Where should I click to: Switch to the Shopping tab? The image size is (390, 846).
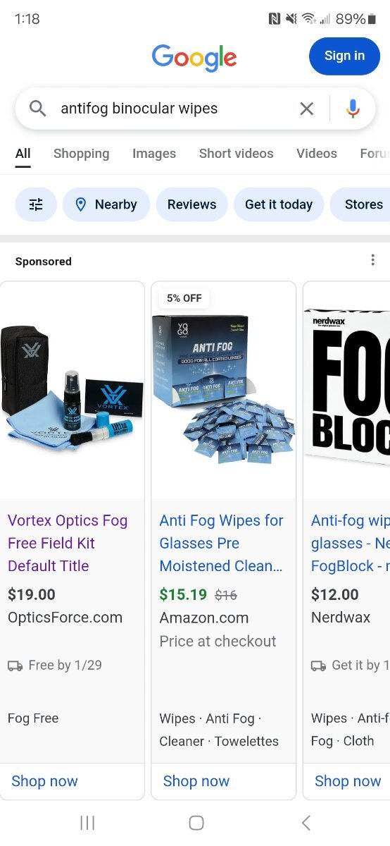(x=82, y=153)
